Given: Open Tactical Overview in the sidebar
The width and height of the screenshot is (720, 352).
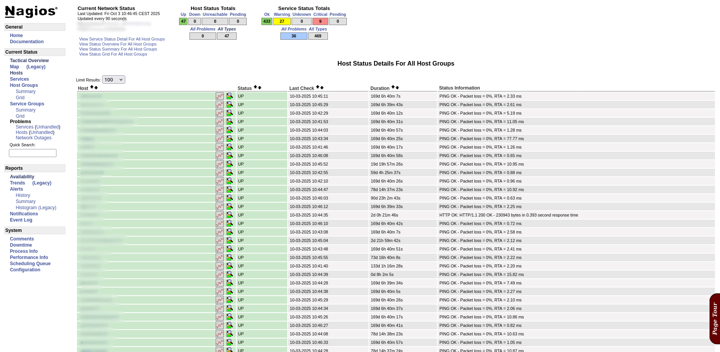Looking at the screenshot, I should point(29,61).
